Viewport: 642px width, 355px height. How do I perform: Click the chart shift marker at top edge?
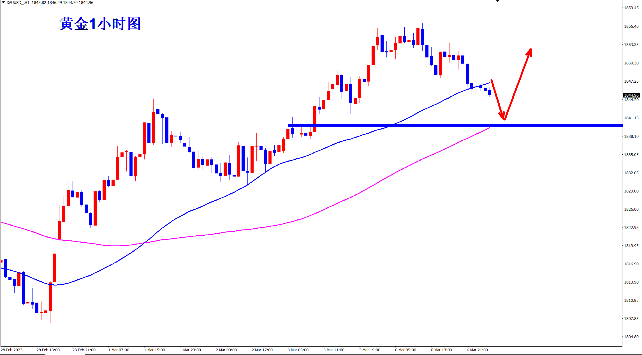[x=497, y=1]
